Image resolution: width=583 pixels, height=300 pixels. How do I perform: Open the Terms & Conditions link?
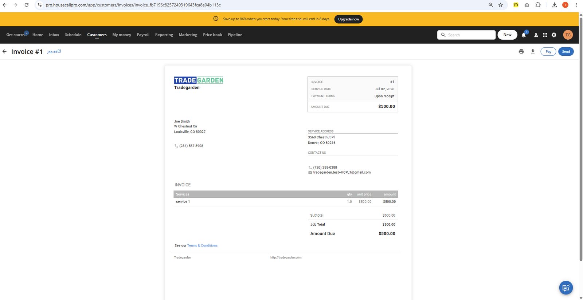click(202, 245)
